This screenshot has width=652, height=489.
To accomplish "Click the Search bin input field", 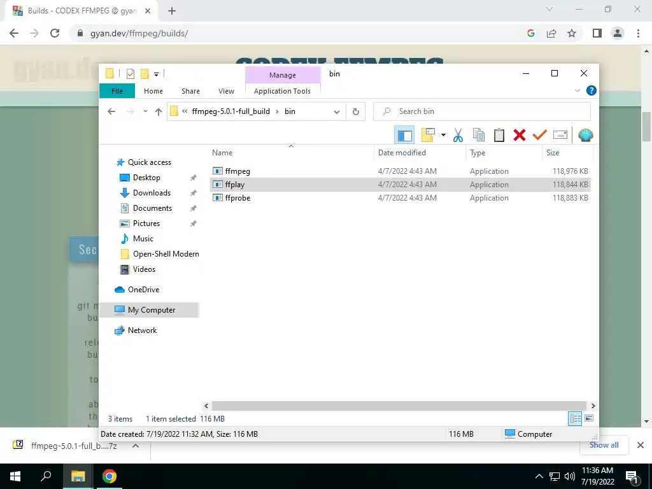I will [x=482, y=111].
